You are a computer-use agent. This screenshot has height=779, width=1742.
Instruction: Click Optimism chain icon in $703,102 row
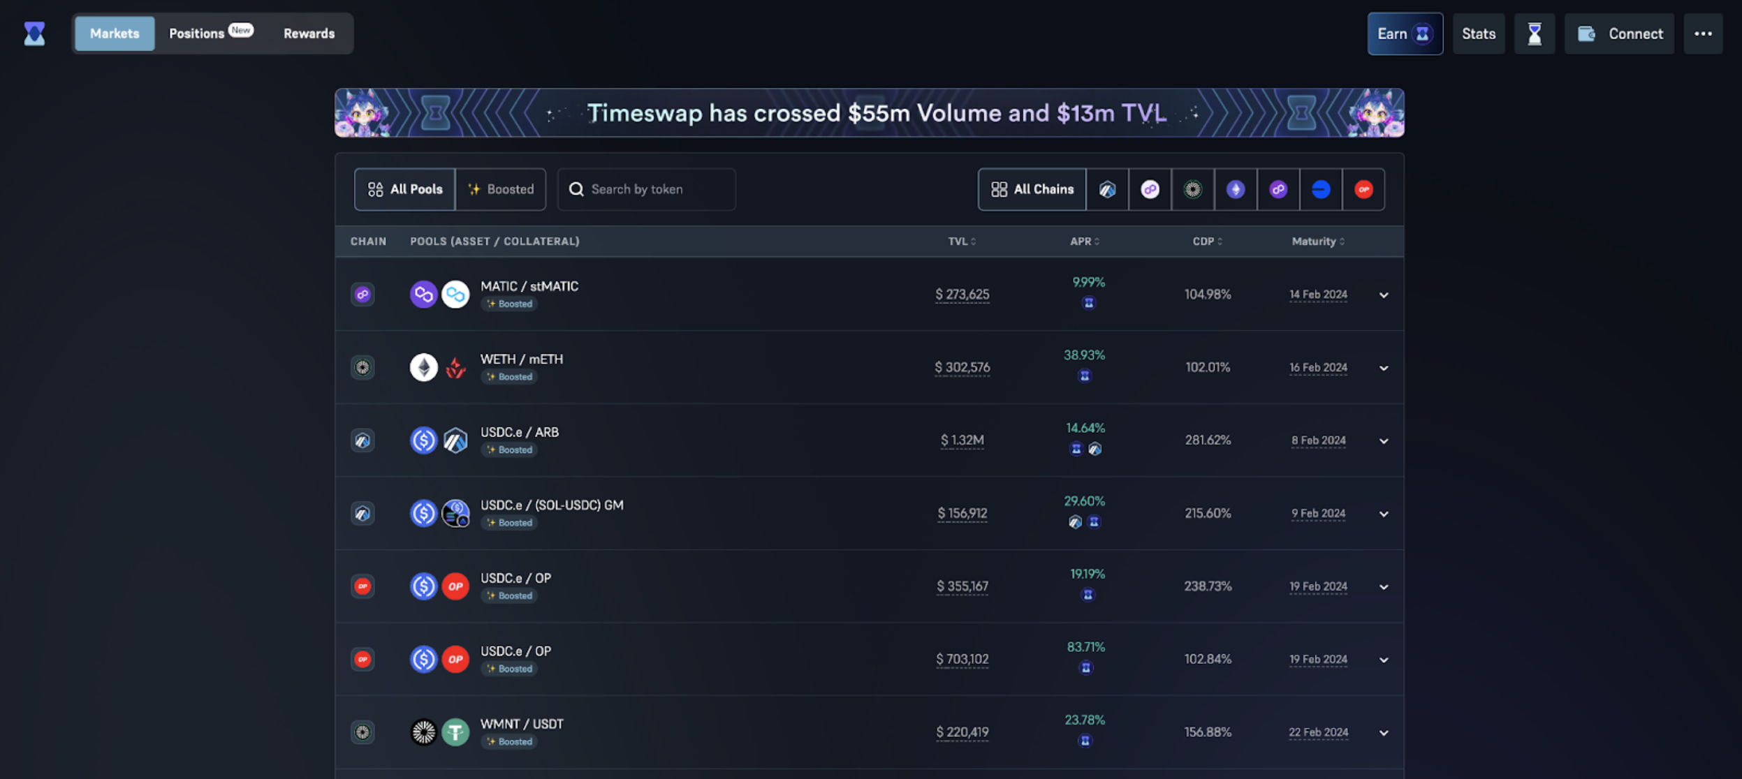pyautogui.click(x=363, y=659)
